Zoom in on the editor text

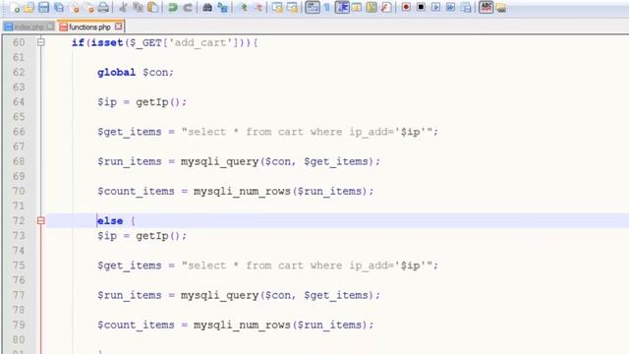point(244,7)
